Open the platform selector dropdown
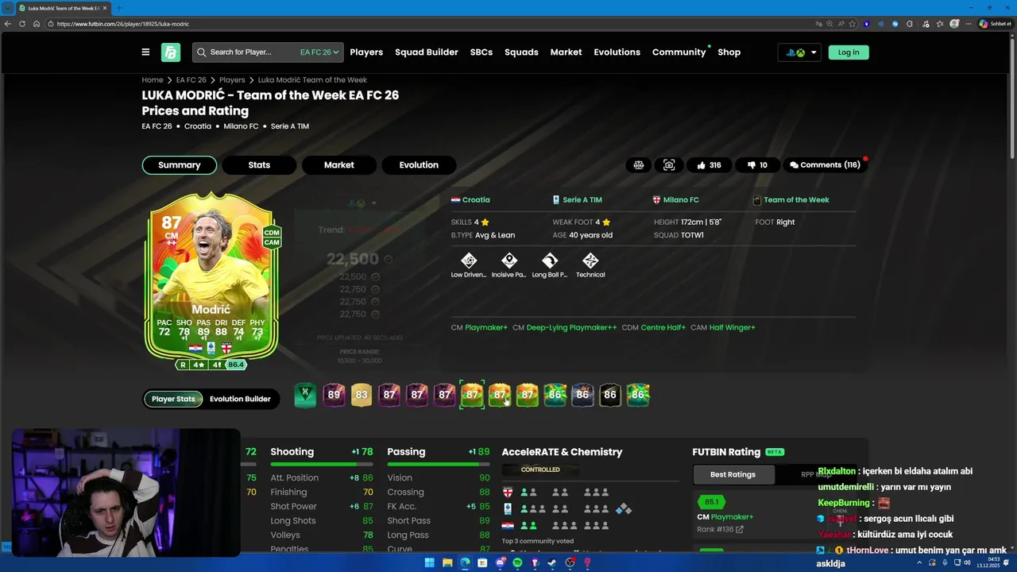Image resolution: width=1017 pixels, height=572 pixels. pos(800,52)
